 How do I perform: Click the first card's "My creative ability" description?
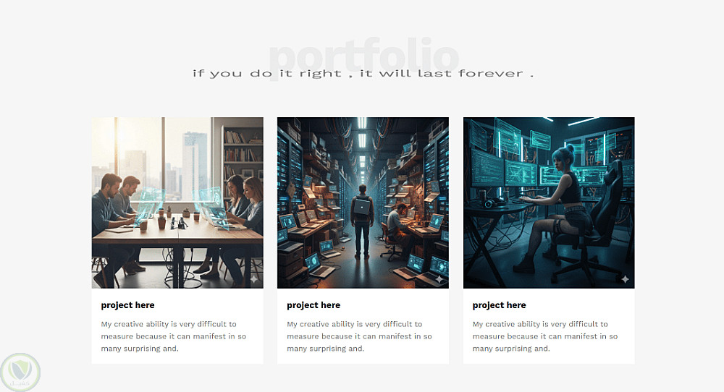tap(174, 336)
